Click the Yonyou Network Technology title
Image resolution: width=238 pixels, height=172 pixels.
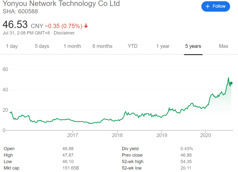click(x=61, y=4)
